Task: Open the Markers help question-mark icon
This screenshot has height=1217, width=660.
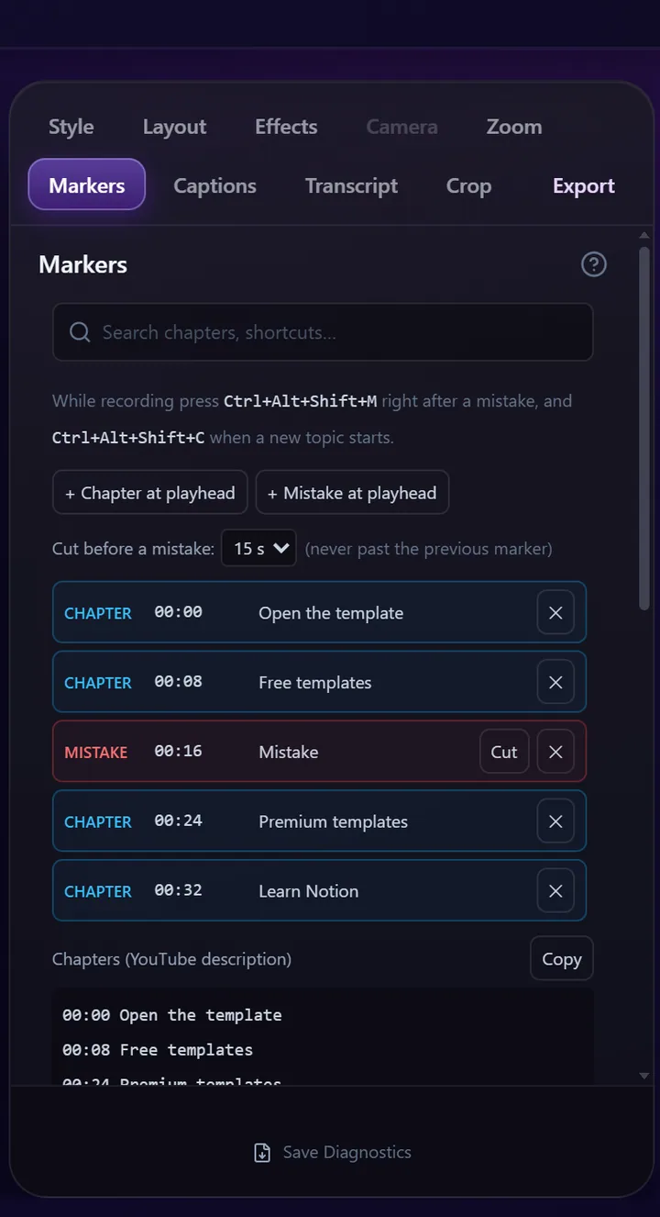Action: coord(594,264)
